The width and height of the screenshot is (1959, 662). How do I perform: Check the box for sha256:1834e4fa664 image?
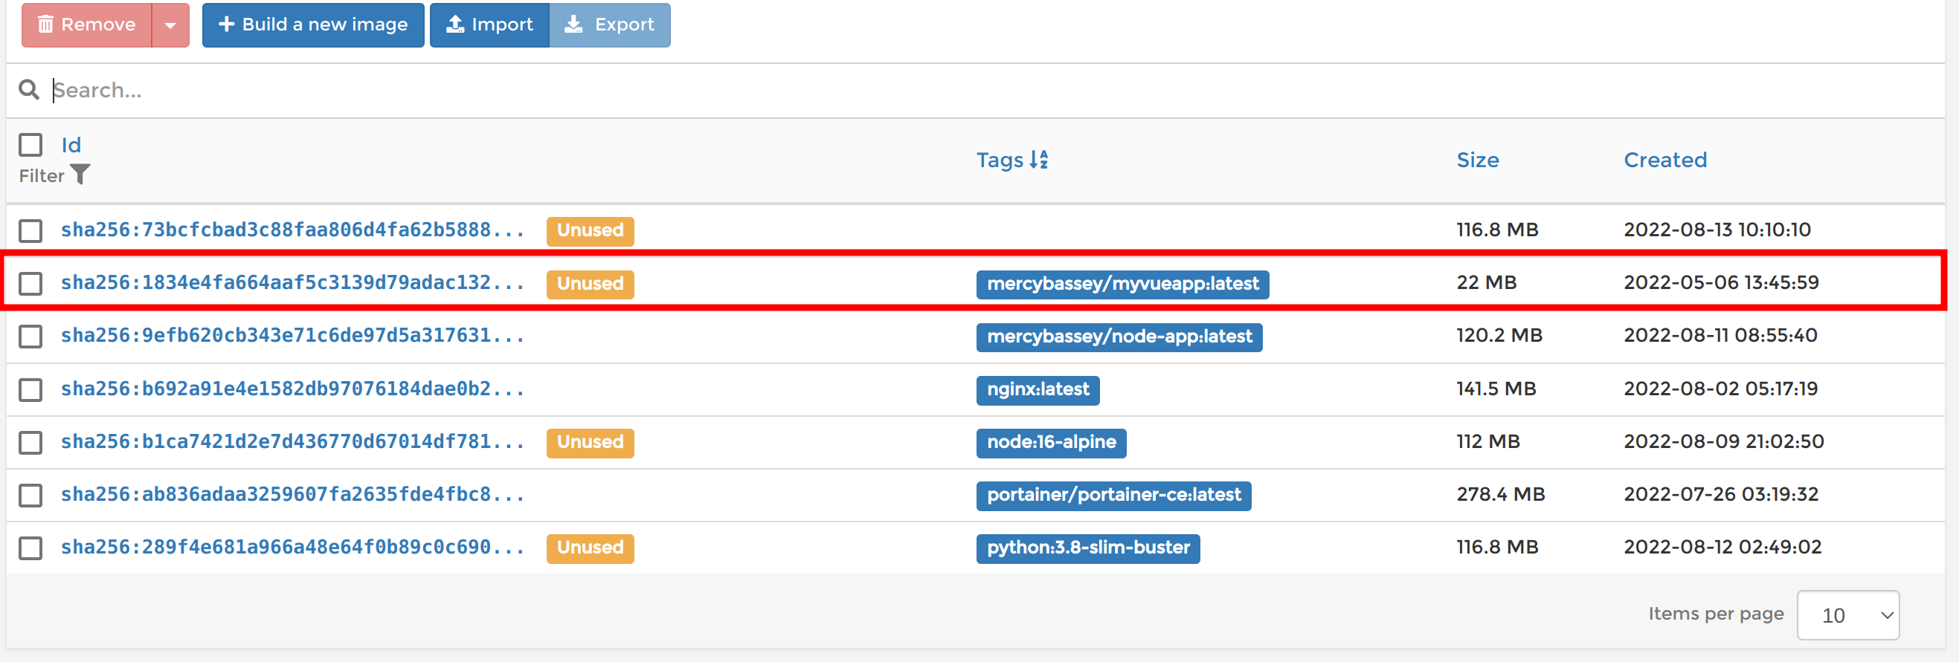point(30,284)
